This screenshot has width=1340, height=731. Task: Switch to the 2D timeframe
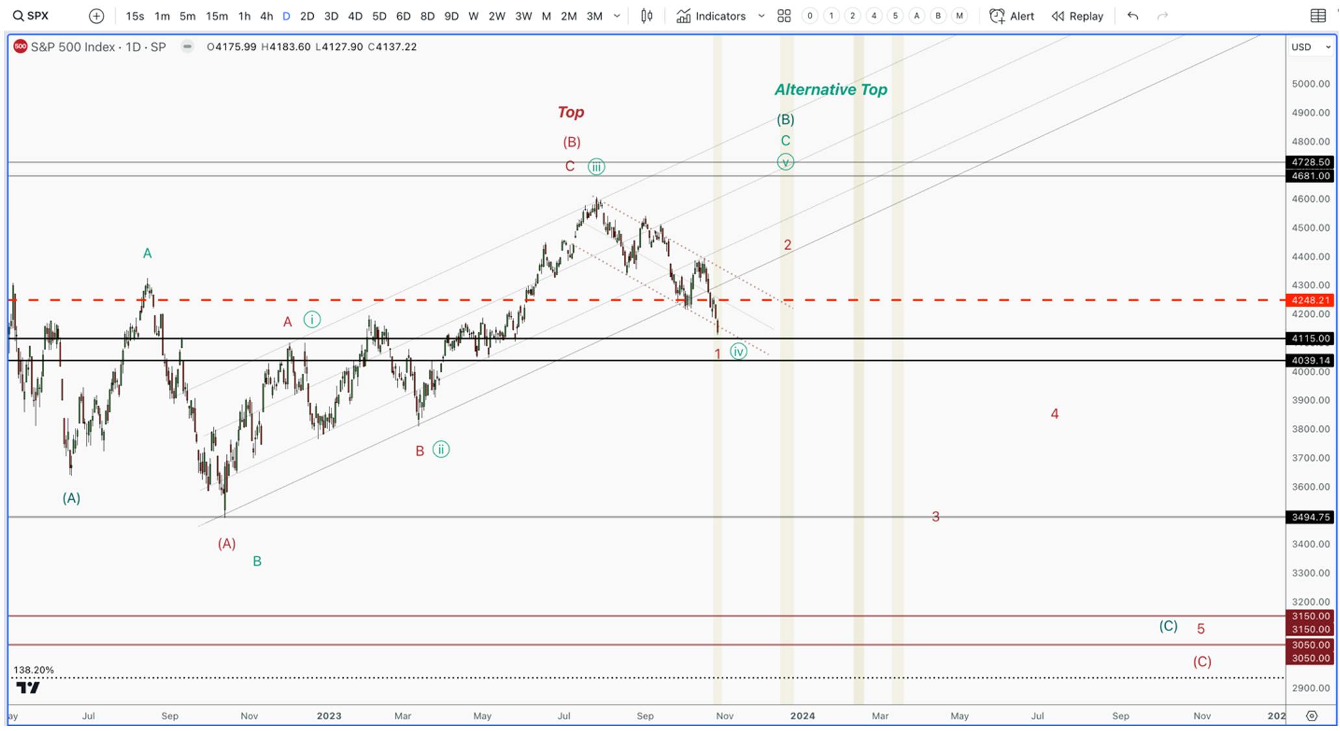click(307, 16)
